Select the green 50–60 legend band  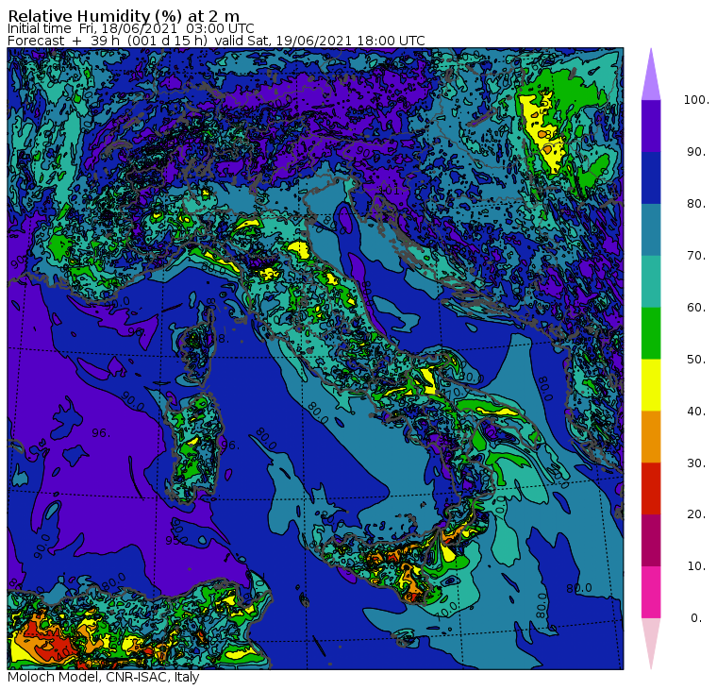coord(651,333)
